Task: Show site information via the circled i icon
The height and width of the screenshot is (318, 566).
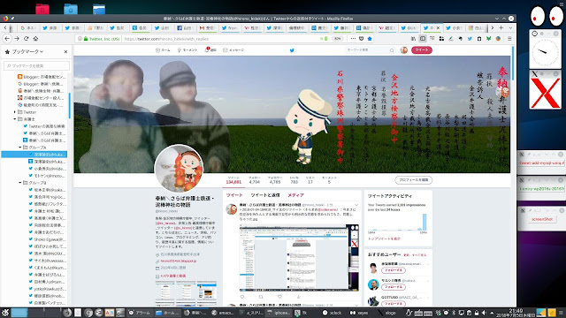Action: [x=80, y=39]
